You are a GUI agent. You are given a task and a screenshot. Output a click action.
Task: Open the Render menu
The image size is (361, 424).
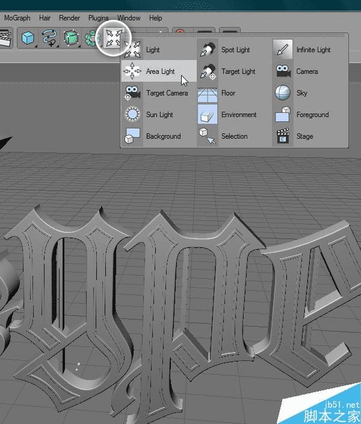click(x=70, y=18)
